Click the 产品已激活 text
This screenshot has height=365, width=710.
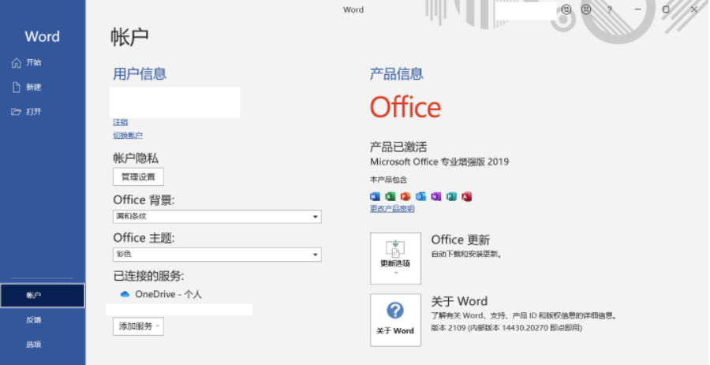pyautogui.click(x=398, y=147)
